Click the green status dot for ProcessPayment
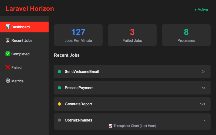 (x=59, y=88)
